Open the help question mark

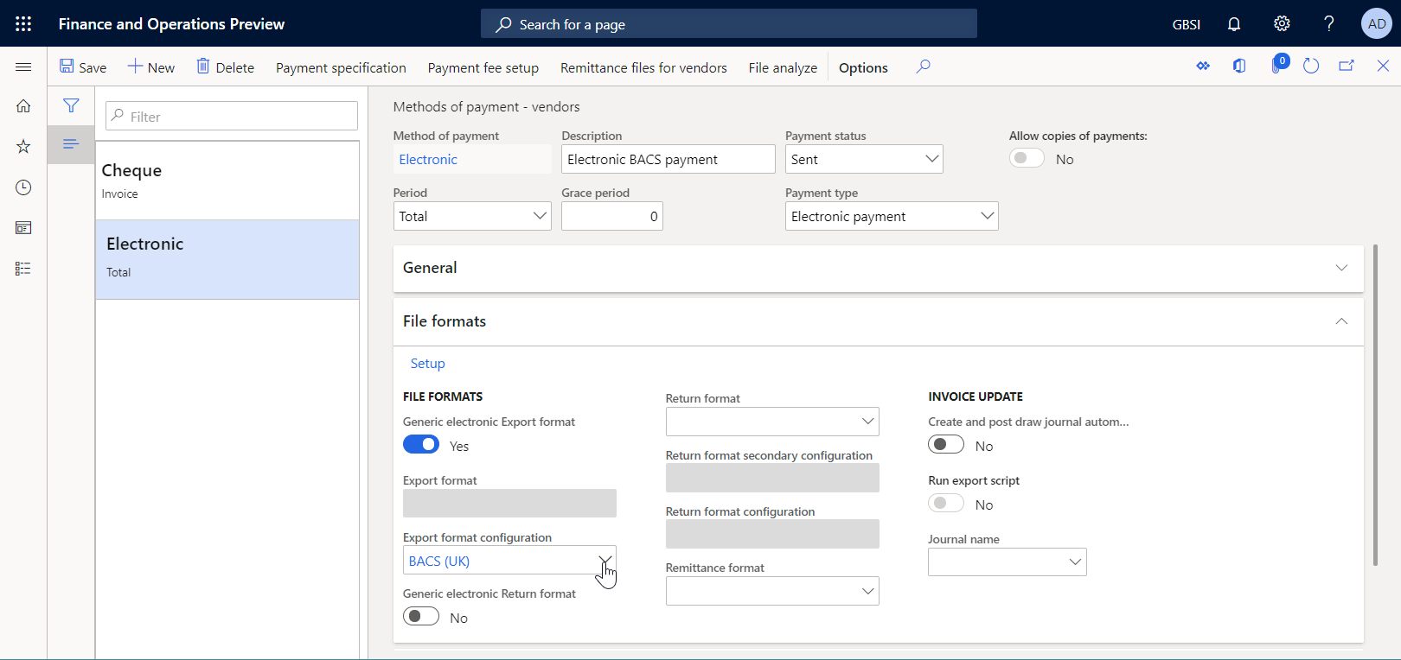[1329, 23]
